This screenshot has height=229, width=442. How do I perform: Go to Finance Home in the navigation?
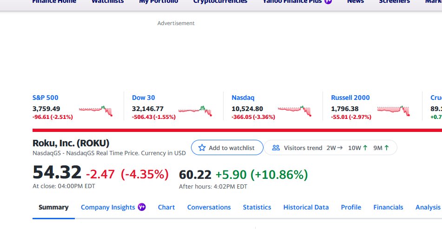tap(54, 1)
